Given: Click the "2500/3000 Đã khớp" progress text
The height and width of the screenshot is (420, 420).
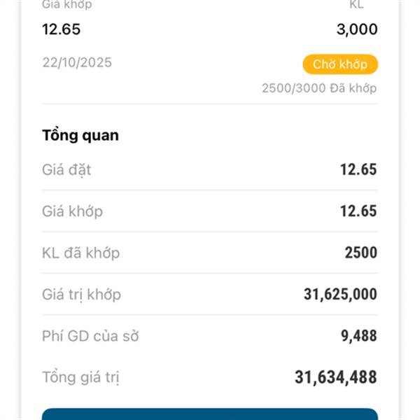Looking at the screenshot, I should [319, 88].
